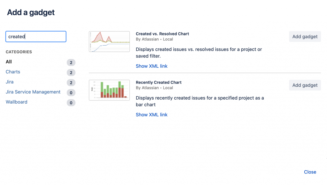327x185 pixels.
Task: Add the Recently Created Chart gadget
Action: [305, 85]
